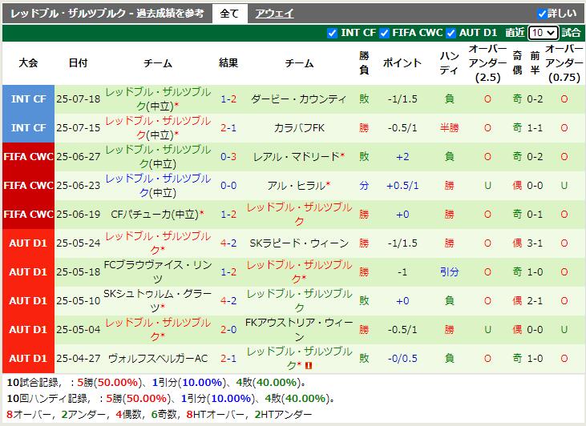Image resolution: width=586 pixels, height=426 pixels.
Task: Click team カラバフFK
Action: (x=299, y=127)
